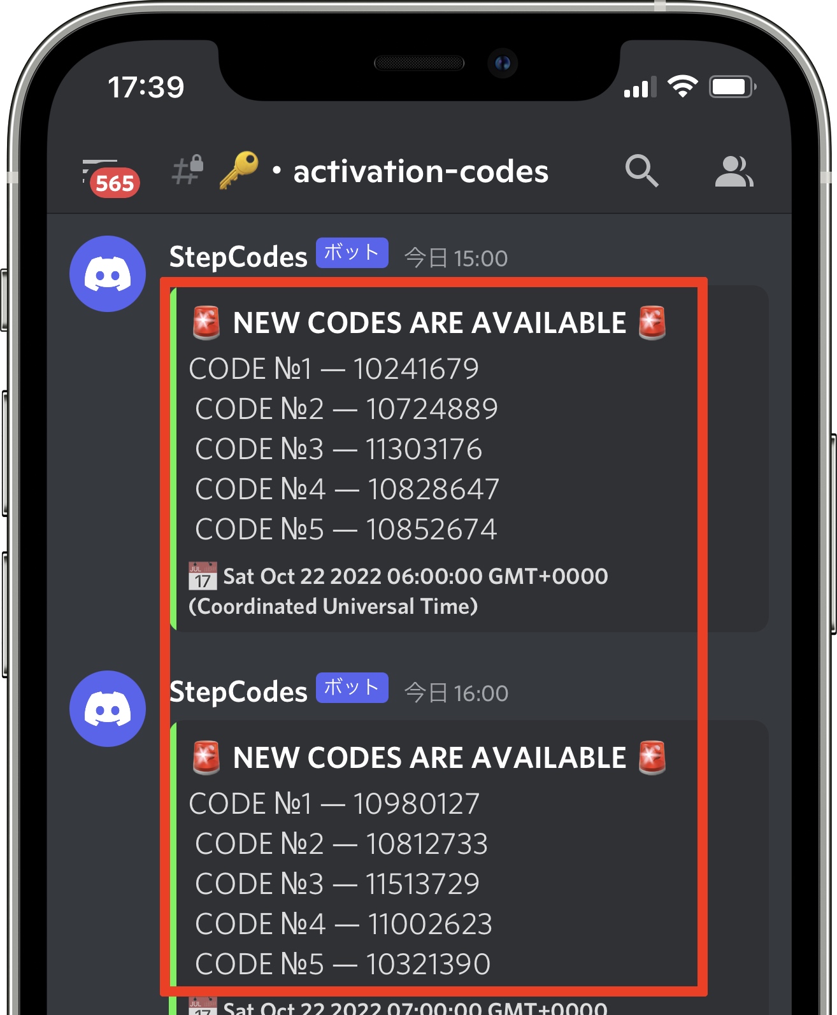Select code 11002623 line
The image size is (837, 1015).
344,924
